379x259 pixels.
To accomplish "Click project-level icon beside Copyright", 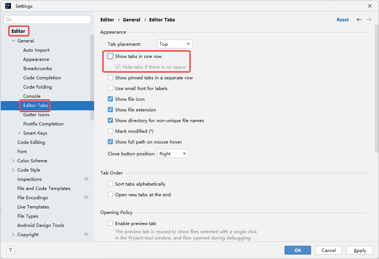I will coord(86,234).
